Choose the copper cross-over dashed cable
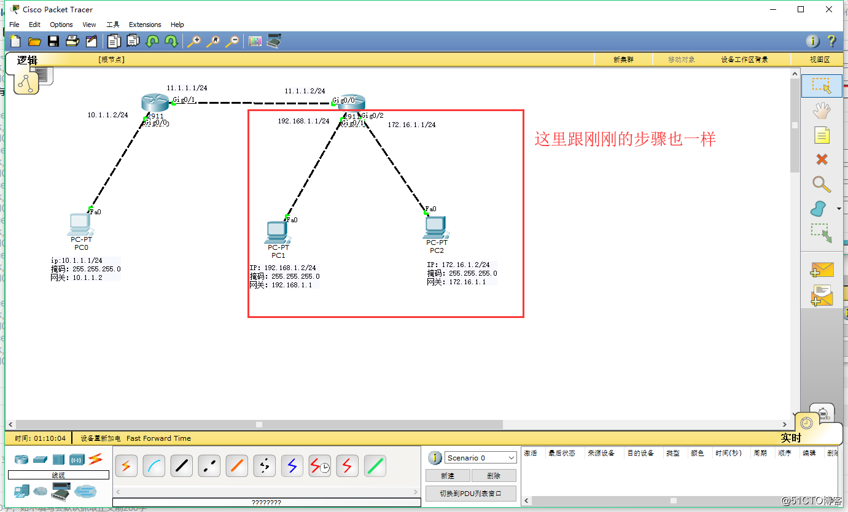The width and height of the screenshot is (848, 512). pos(209,467)
